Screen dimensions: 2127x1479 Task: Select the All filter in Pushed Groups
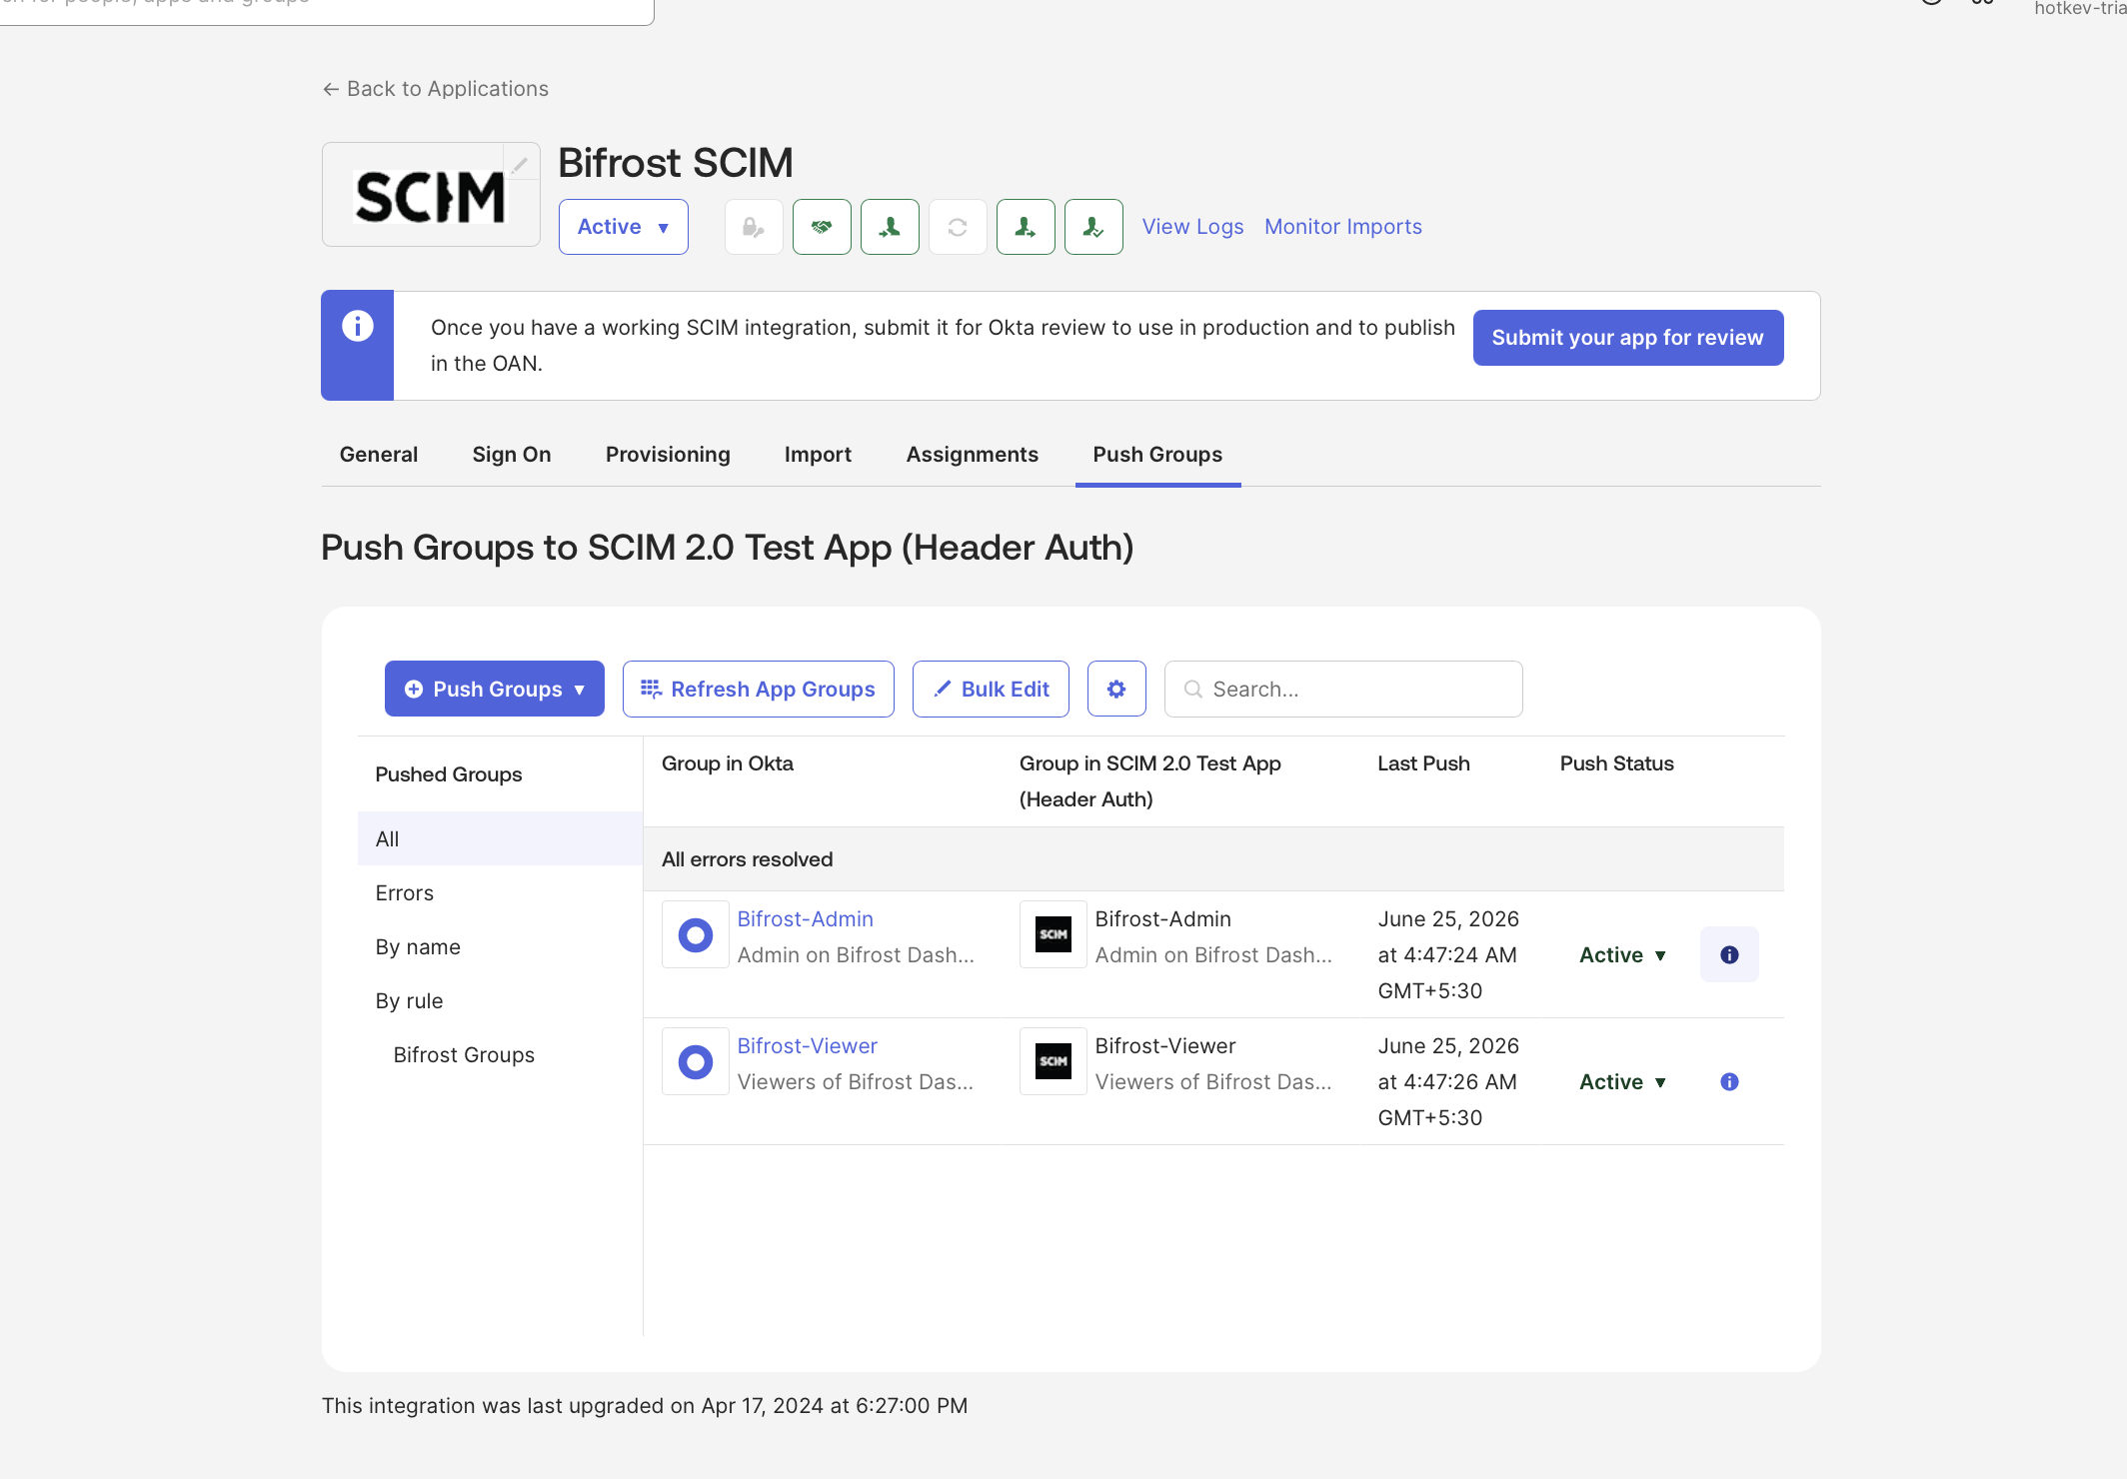500,838
